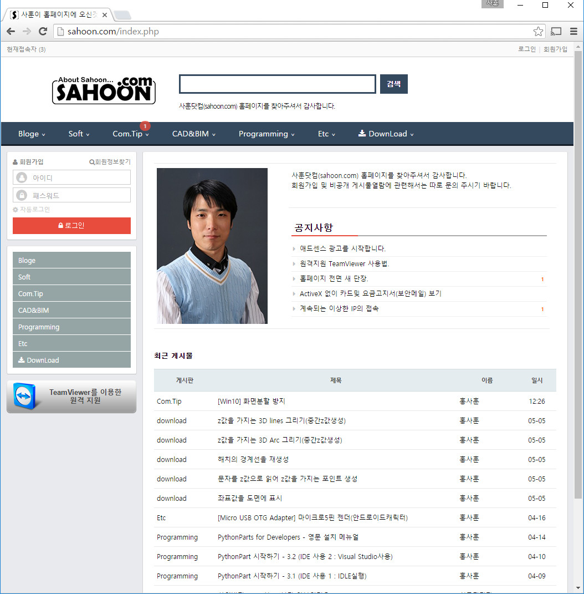Click the 아이디 username input field
This screenshot has height=594, width=584.
coord(78,177)
